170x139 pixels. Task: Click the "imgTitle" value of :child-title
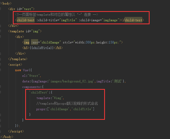[68, 20]
